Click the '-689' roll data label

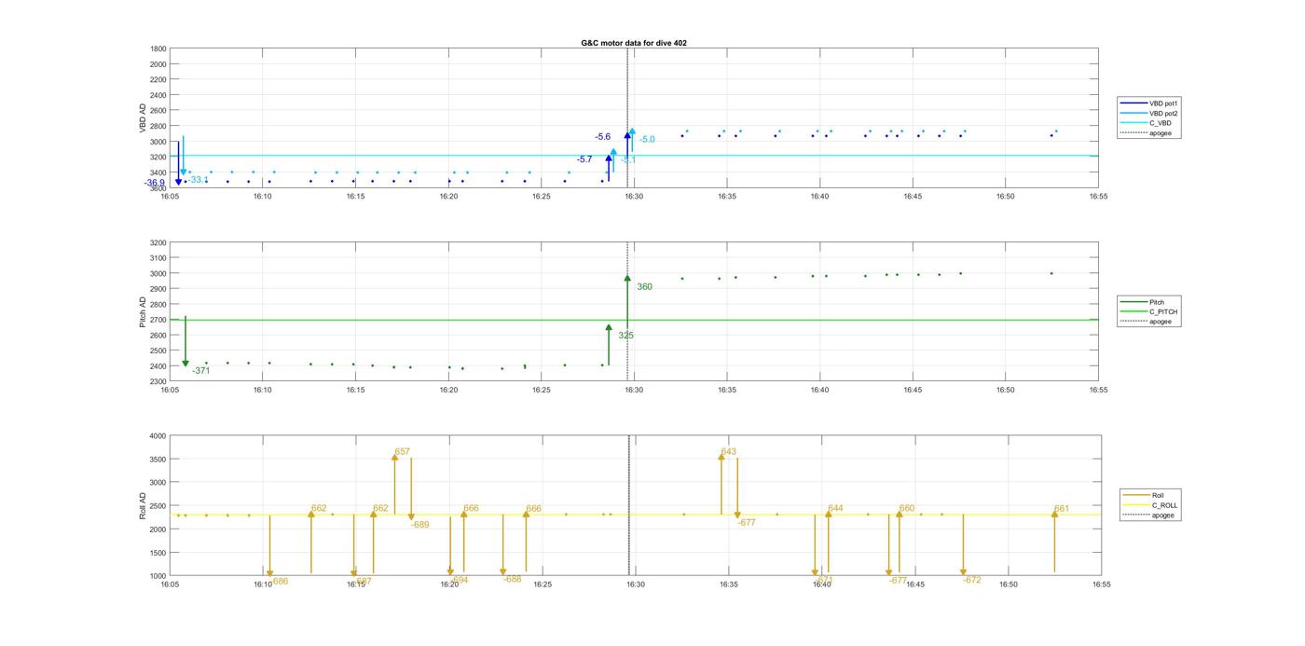420,525
